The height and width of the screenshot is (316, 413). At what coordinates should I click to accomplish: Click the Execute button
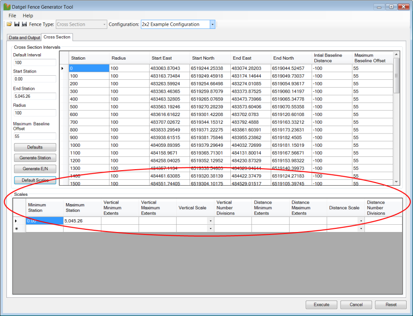tap(321, 305)
